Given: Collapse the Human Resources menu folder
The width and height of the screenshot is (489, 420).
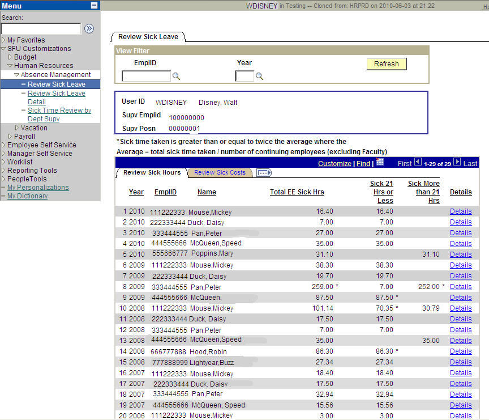Looking at the screenshot, I should (43, 66).
